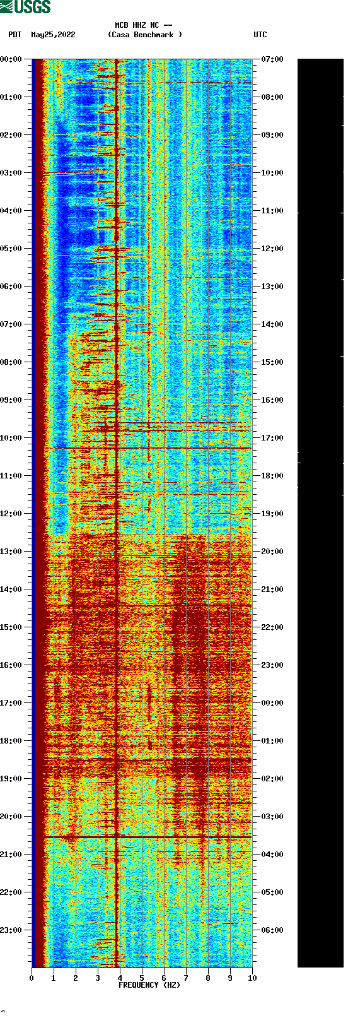The image size is (348, 1018).
Task: Select UTC axis label '12:00'
Action: [x=272, y=249]
